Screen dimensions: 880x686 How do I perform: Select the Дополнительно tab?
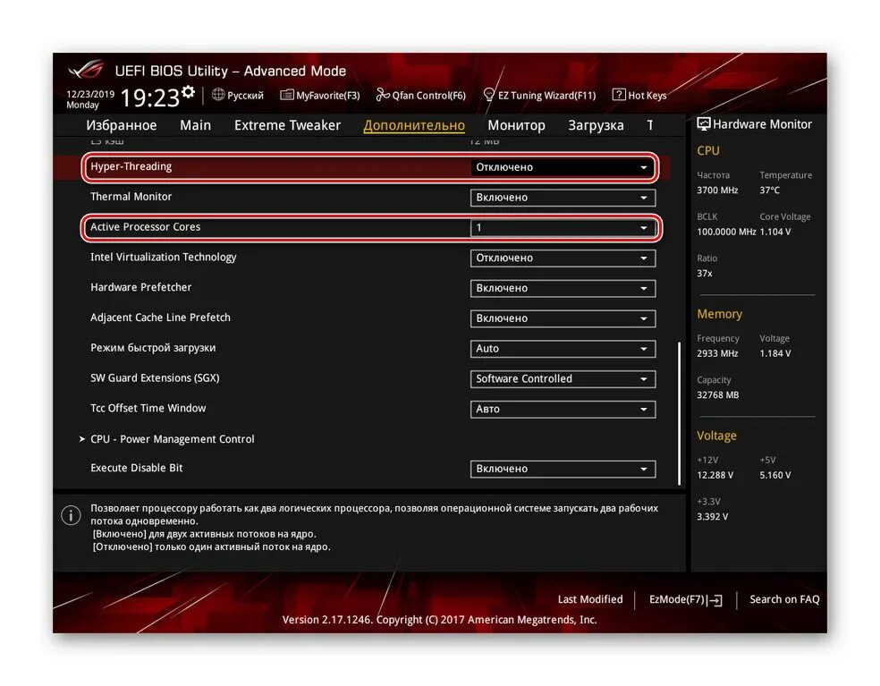pyautogui.click(x=414, y=125)
